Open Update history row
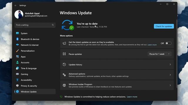Viewport: 188px width, 105px height. click(117, 64)
